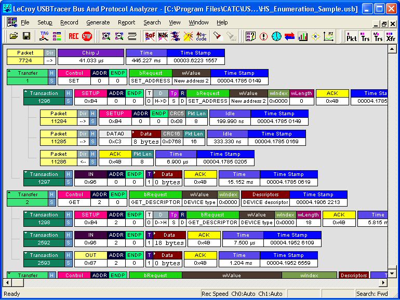The image size is (400, 300).
Task: Click the 00004.1952 6109 time stamp value
Action: (292, 243)
